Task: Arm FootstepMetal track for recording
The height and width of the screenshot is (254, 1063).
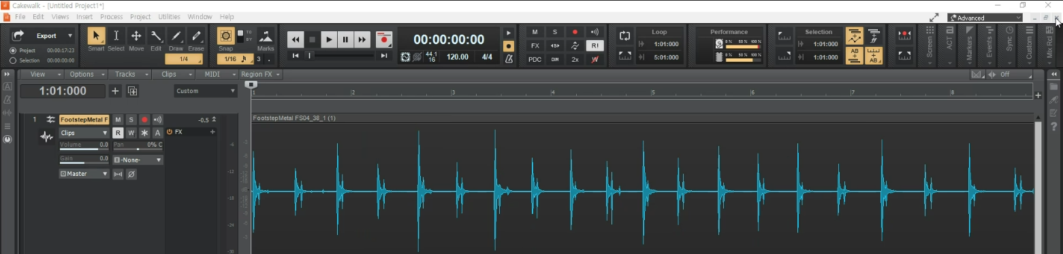Action: (x=144, y=120)
